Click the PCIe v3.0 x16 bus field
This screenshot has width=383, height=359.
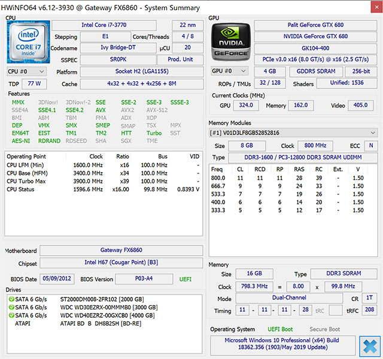[x=315, y=60]
